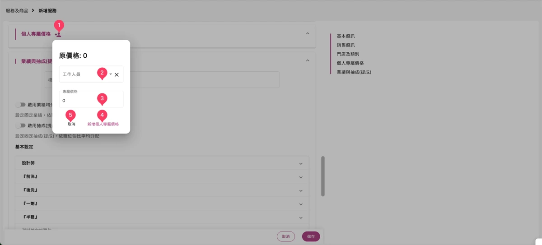This screenshot has height=245, width=542.
Task: Click the 新增服務 breadcrumb text
Action: point(47,10)
